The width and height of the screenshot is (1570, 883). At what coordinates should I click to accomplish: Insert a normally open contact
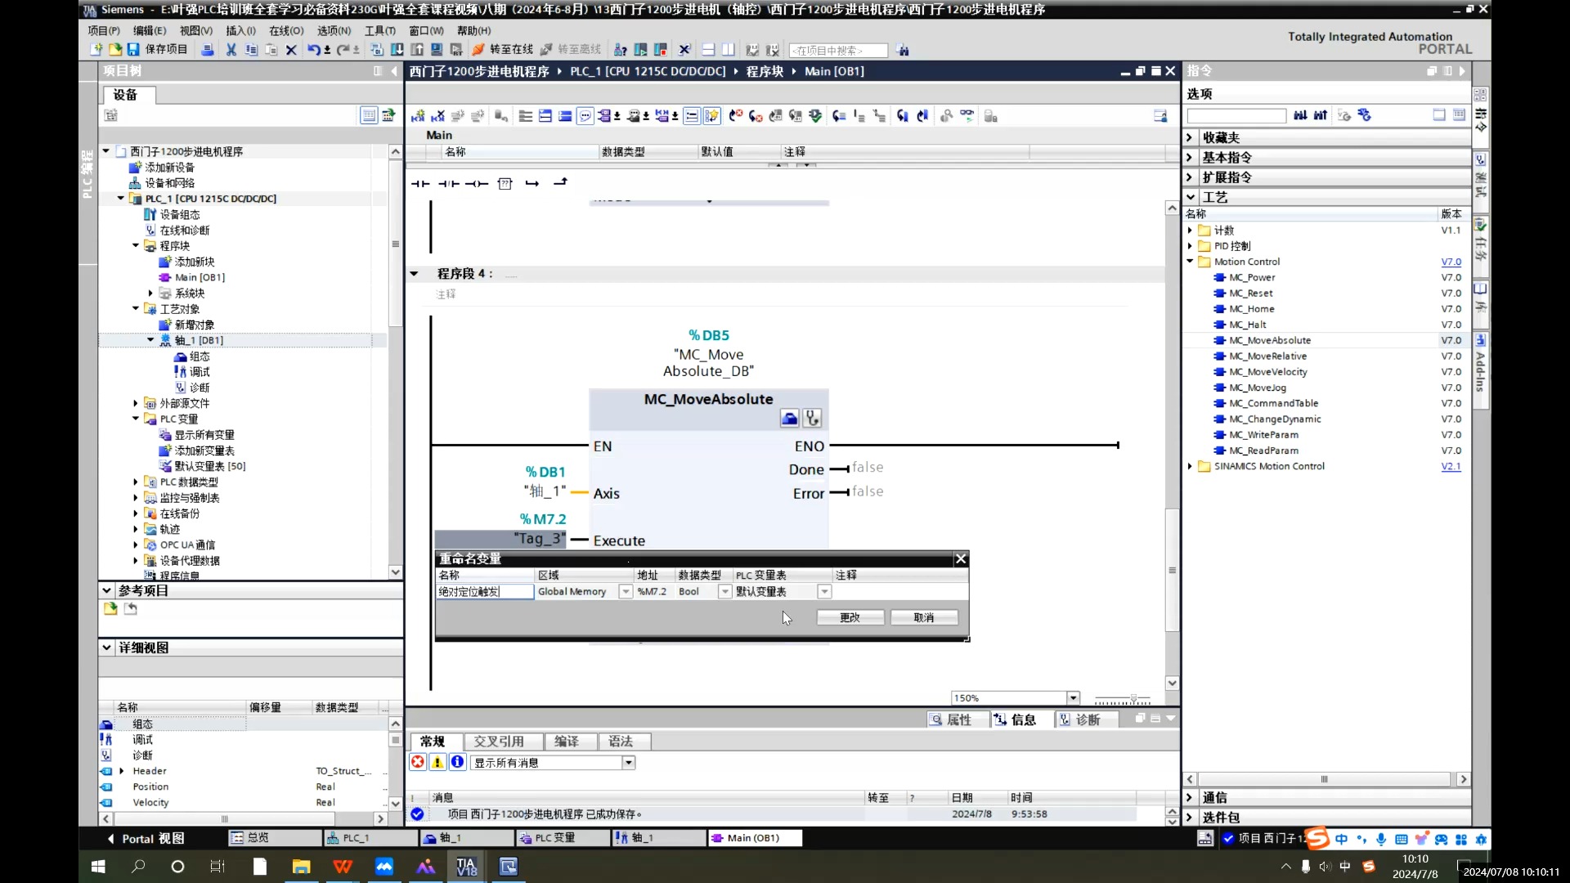point(420,184)
